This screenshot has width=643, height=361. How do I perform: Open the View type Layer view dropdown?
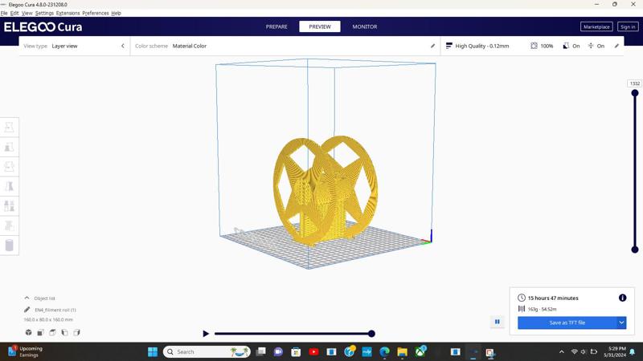[x=74, y=46]
